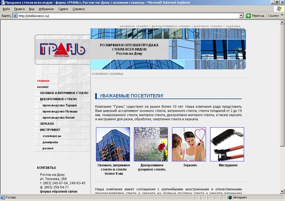This screenshot has height=201, width=285.
Task: Expand the Ссылки links toolbar chevron
Action: (x=282, y=15)
